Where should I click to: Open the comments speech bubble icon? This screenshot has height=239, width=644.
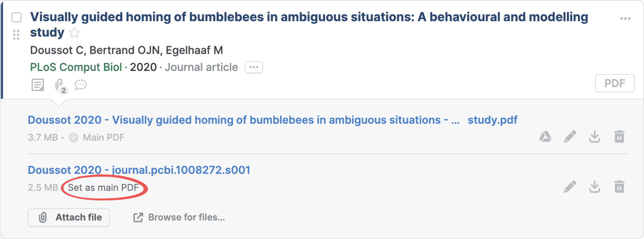point(81,85)
